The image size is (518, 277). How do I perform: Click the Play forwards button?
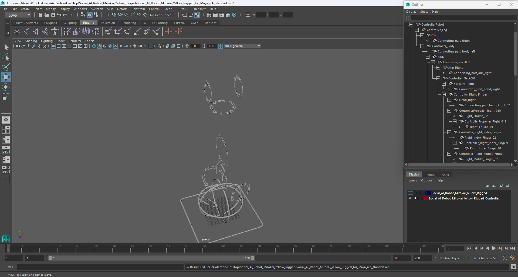[494, 248]
